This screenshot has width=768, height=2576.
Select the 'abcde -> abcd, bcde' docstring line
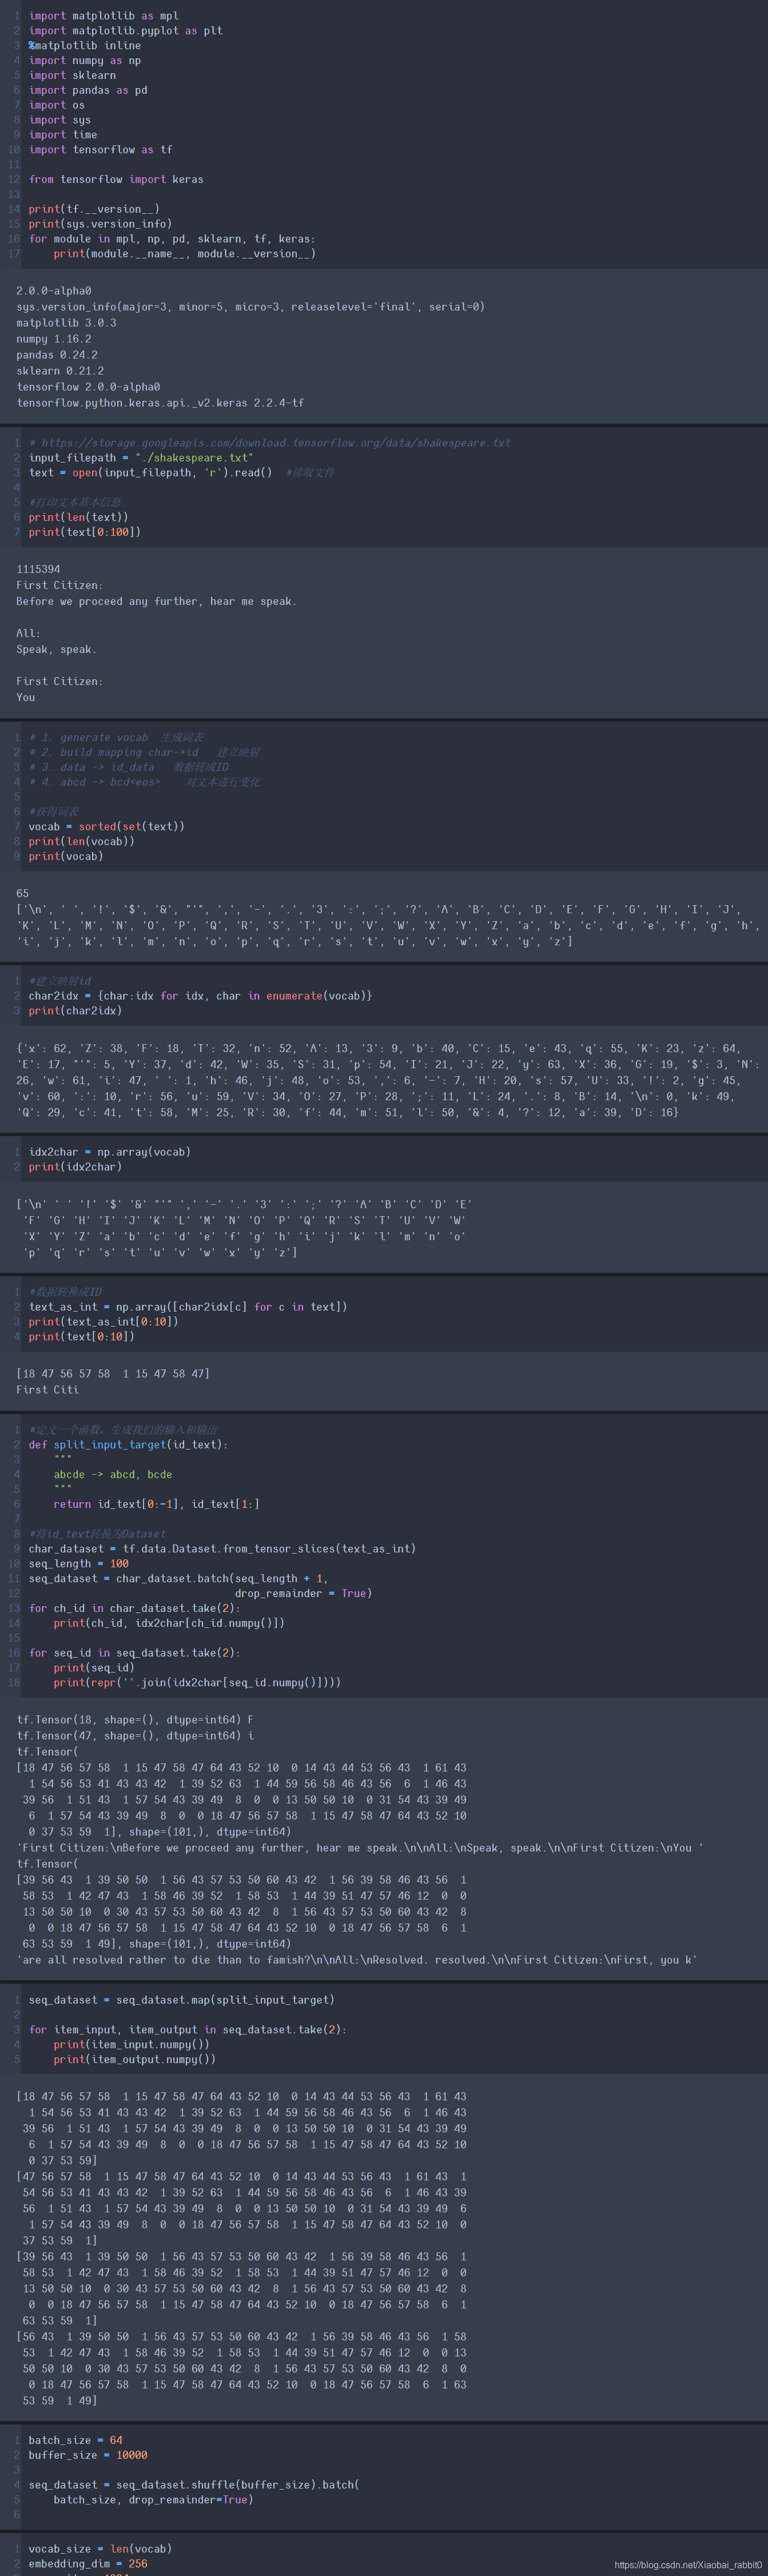click(113, 1475)
